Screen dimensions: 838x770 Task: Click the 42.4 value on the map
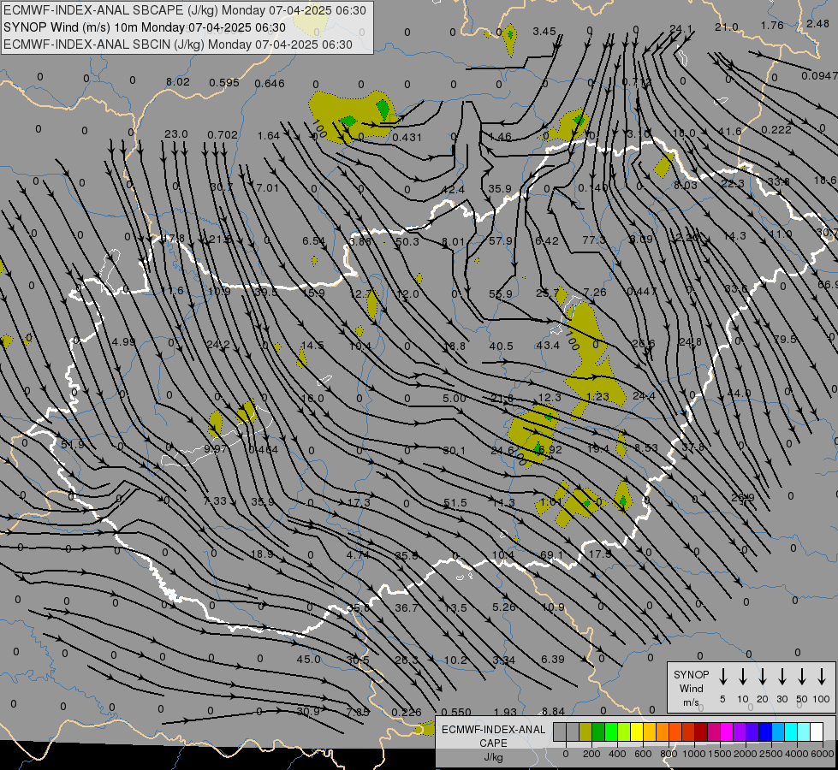coord(453,190)
